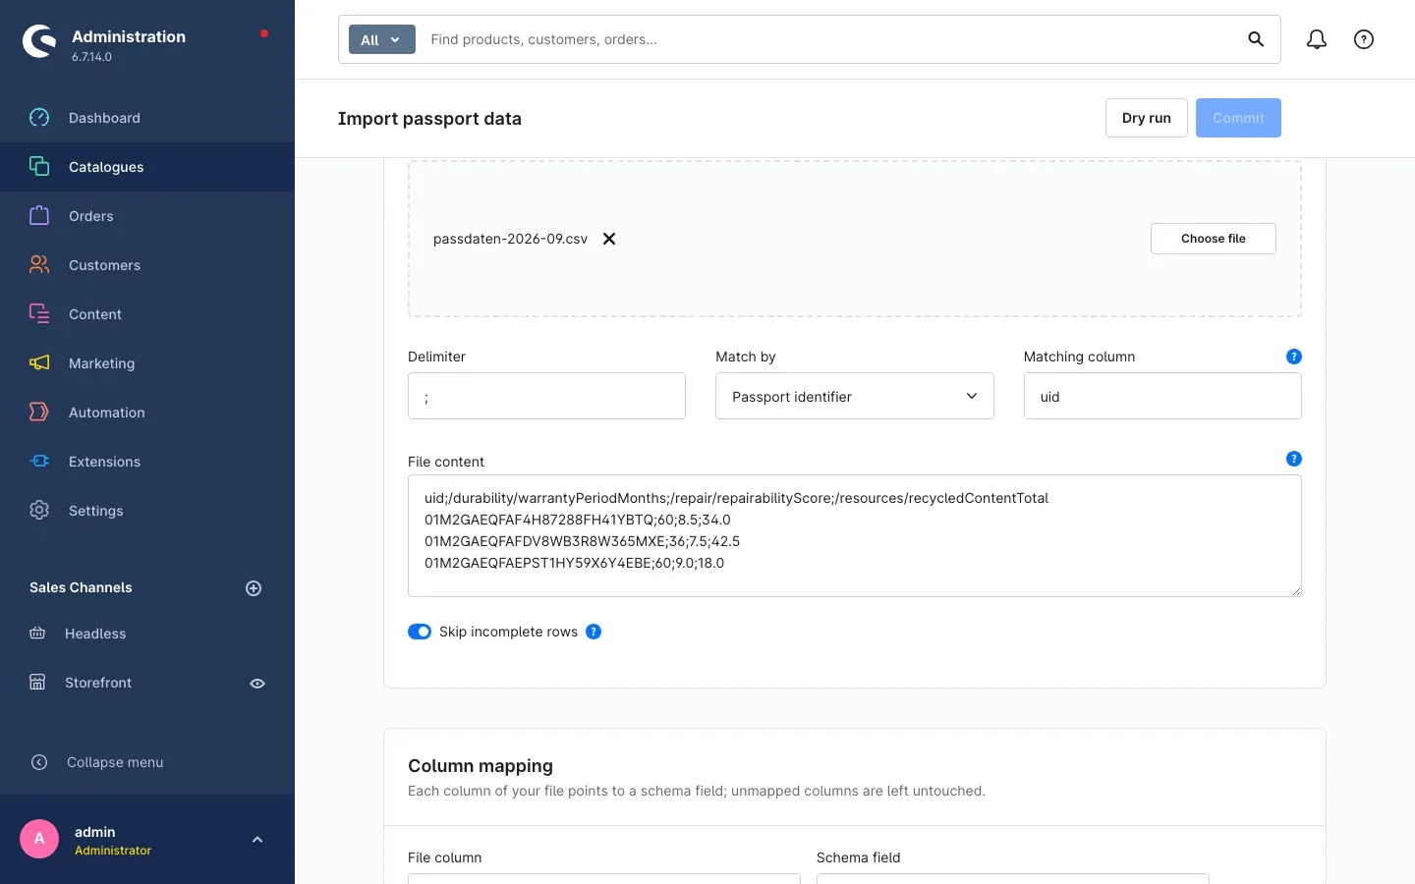Open Marketing menu item
Image resolution: width=1415 pixels, height=884 pixels.
pyautogui.click(x=147, y=363)
